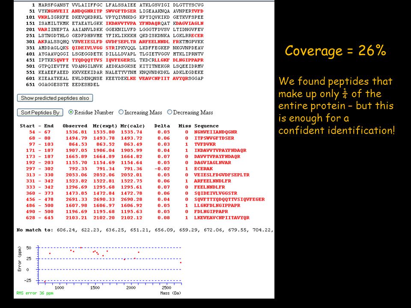Click the Miss column header
Viewport: 411px width, 308px height.
185,126
